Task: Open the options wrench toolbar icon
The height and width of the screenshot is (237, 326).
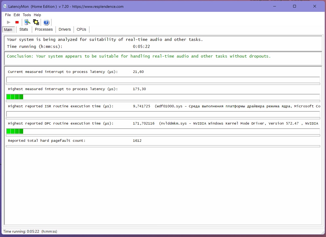Action: [x=27, y=22]
